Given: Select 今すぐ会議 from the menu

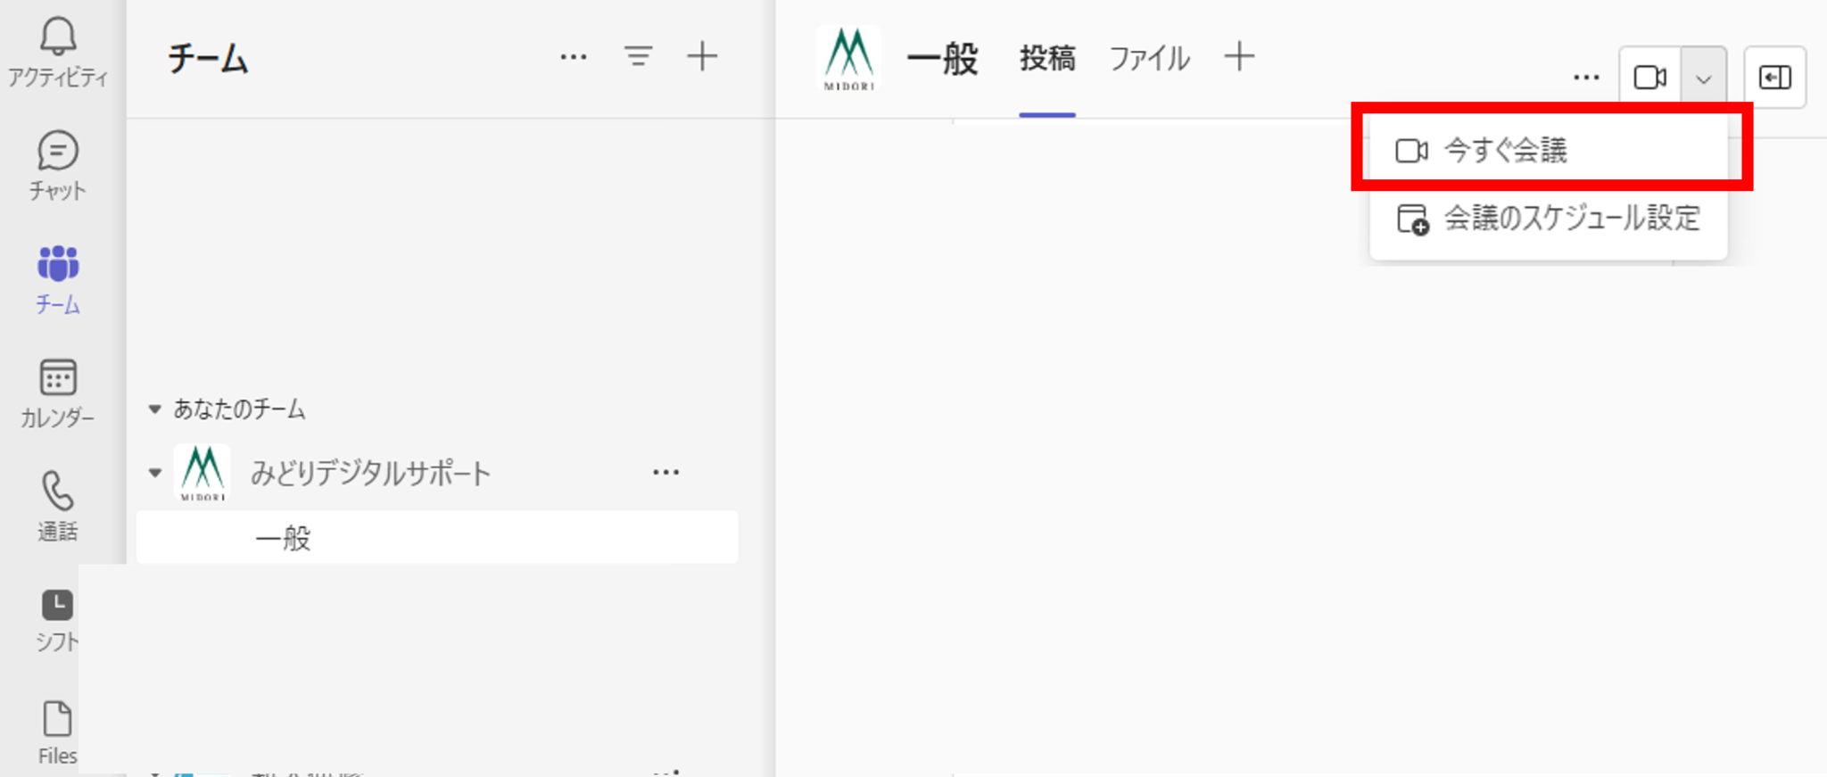Looking at the screenshot, I should [x=1506, y=151].
